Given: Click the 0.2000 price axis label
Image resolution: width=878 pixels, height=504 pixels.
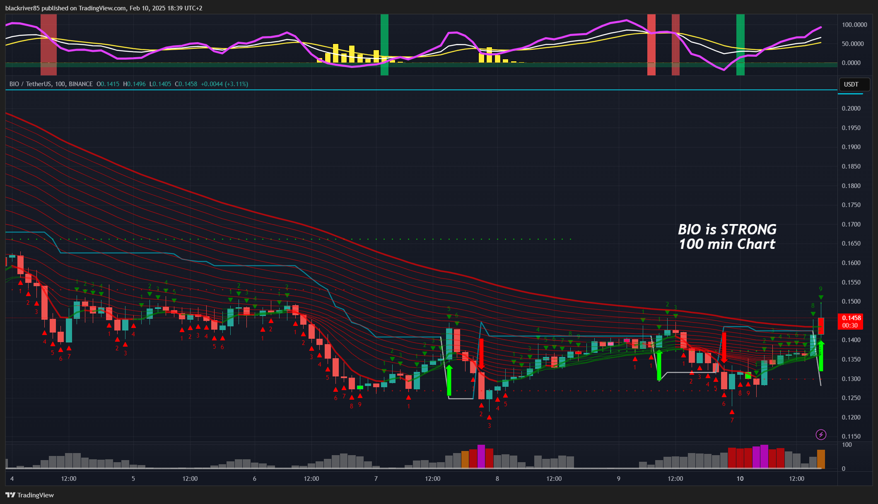Looking at the screenshot, I should coord(851,109).
